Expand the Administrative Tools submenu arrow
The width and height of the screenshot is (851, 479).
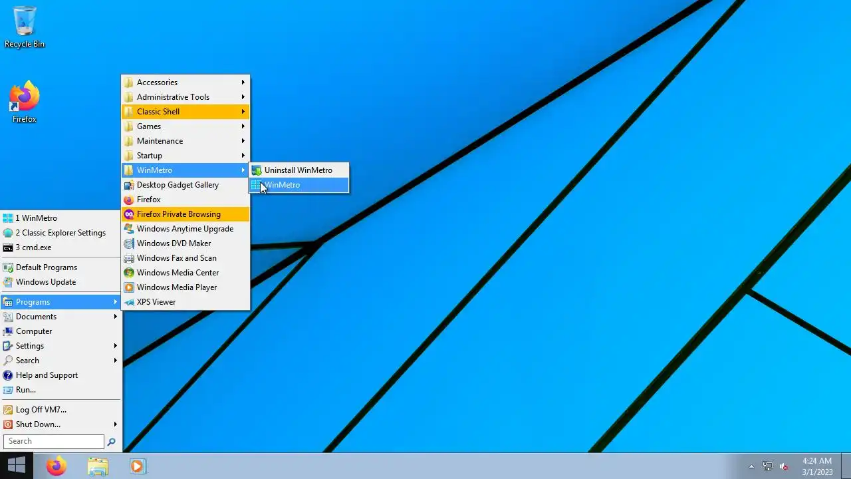(243, 97)
